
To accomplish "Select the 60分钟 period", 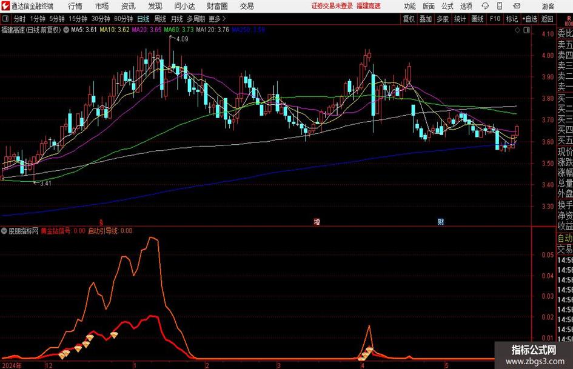I will point(124,19).
